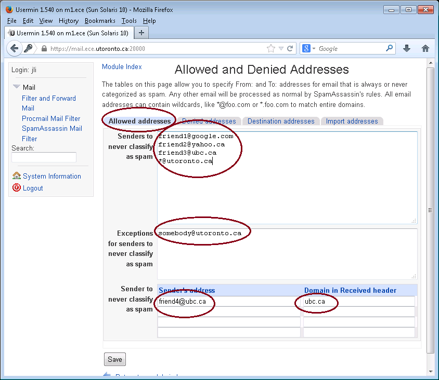Click the sidebar Search input field
439x380 pixels.
pyautogui.click(x=44, y=157)
